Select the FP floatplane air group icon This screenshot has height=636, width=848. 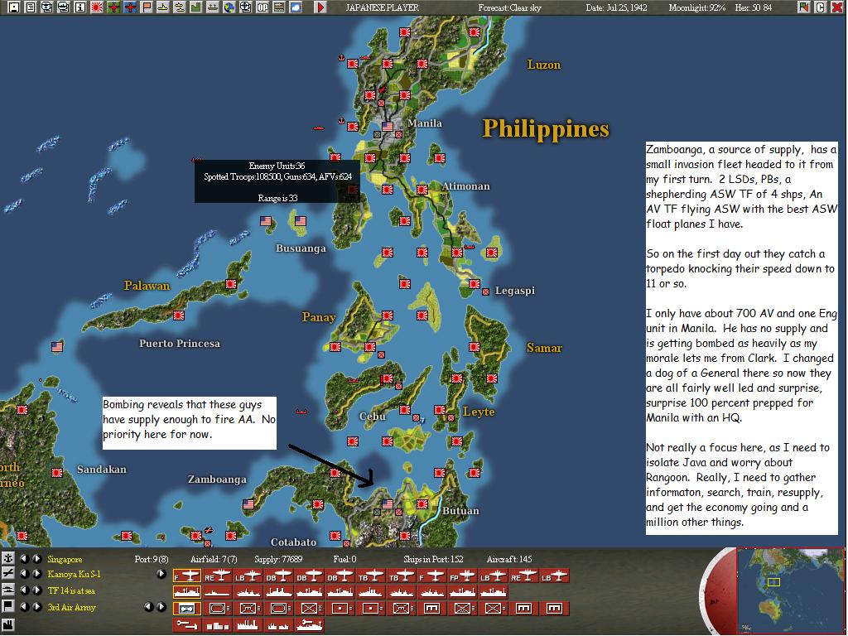click(x=462, y=576)
